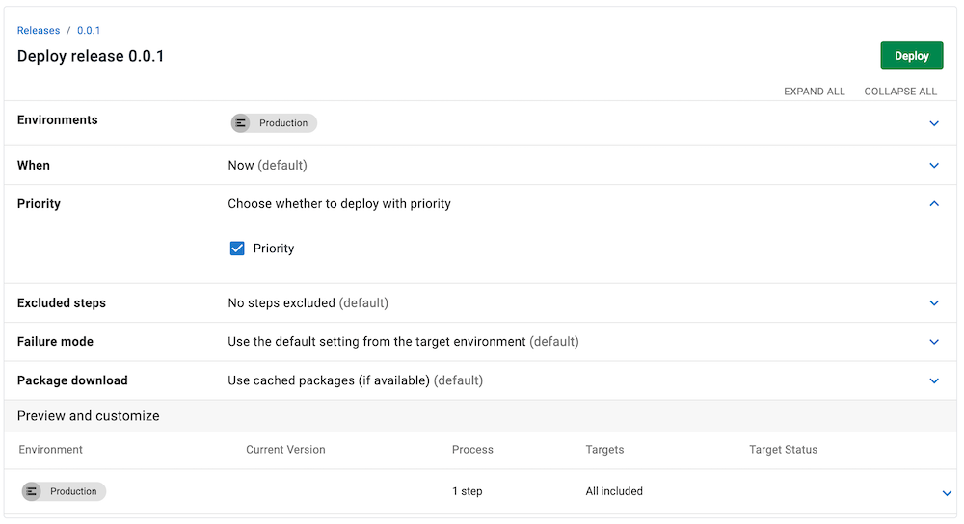Click the When section heading

point(33,166)
